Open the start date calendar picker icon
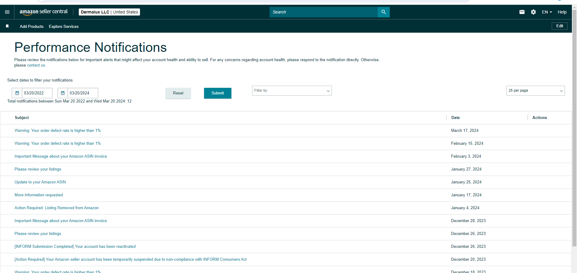The height and width of the screenshot is (273, 577). click(17, 93)
